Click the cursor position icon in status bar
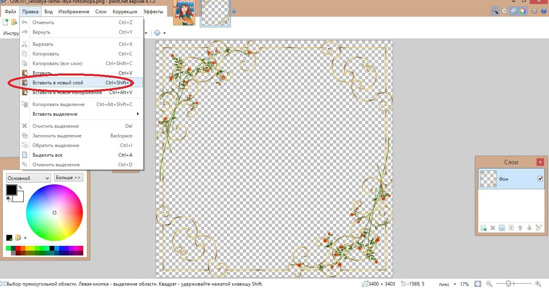 click(405, 284)
